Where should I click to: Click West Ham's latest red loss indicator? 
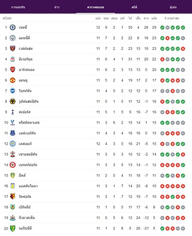(183, 49)
